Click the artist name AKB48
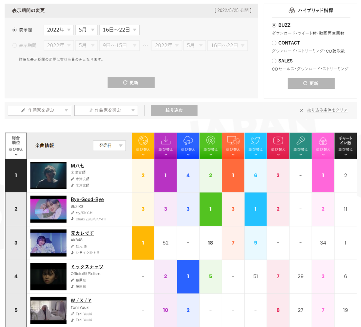Screen dimensions: 361x327 (x=76, y=240)
